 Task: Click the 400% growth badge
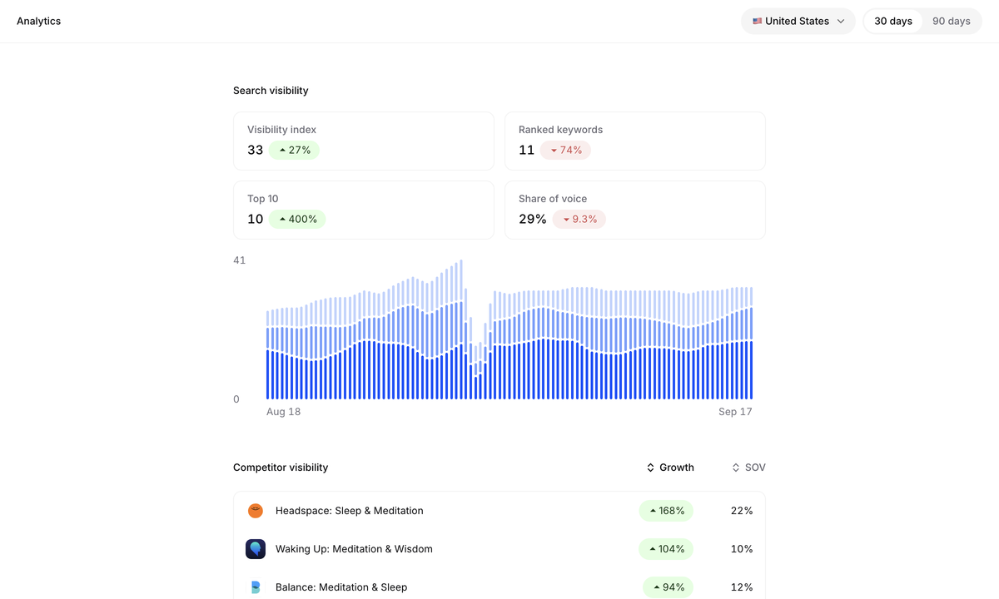pyautogui.click(x=297, y=220)
